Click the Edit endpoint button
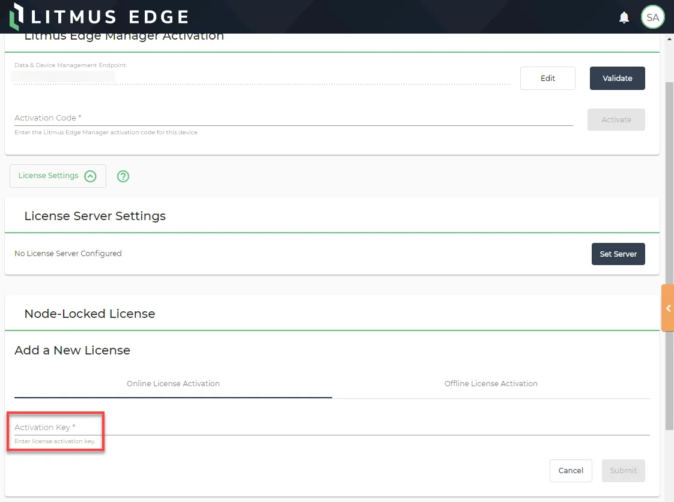674x502 pixels. [548, 78]
